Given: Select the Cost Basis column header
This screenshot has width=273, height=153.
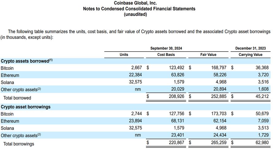Looking at the screenshot, I should 166,55.
